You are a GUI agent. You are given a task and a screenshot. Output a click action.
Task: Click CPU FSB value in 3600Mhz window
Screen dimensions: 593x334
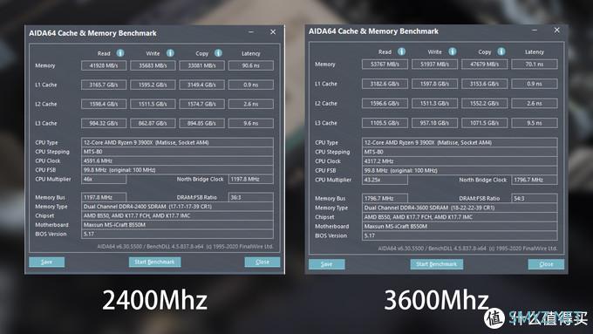460,171
